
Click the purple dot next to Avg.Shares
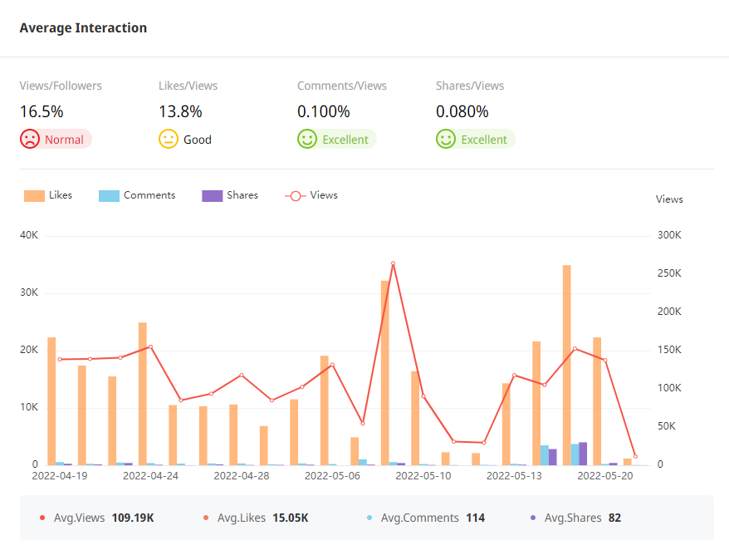(x=533, y=518)
